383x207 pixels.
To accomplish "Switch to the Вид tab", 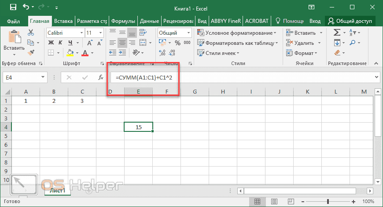I will 202,21.
